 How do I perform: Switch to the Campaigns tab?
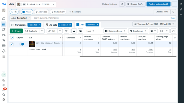click(x=19, y=25)
